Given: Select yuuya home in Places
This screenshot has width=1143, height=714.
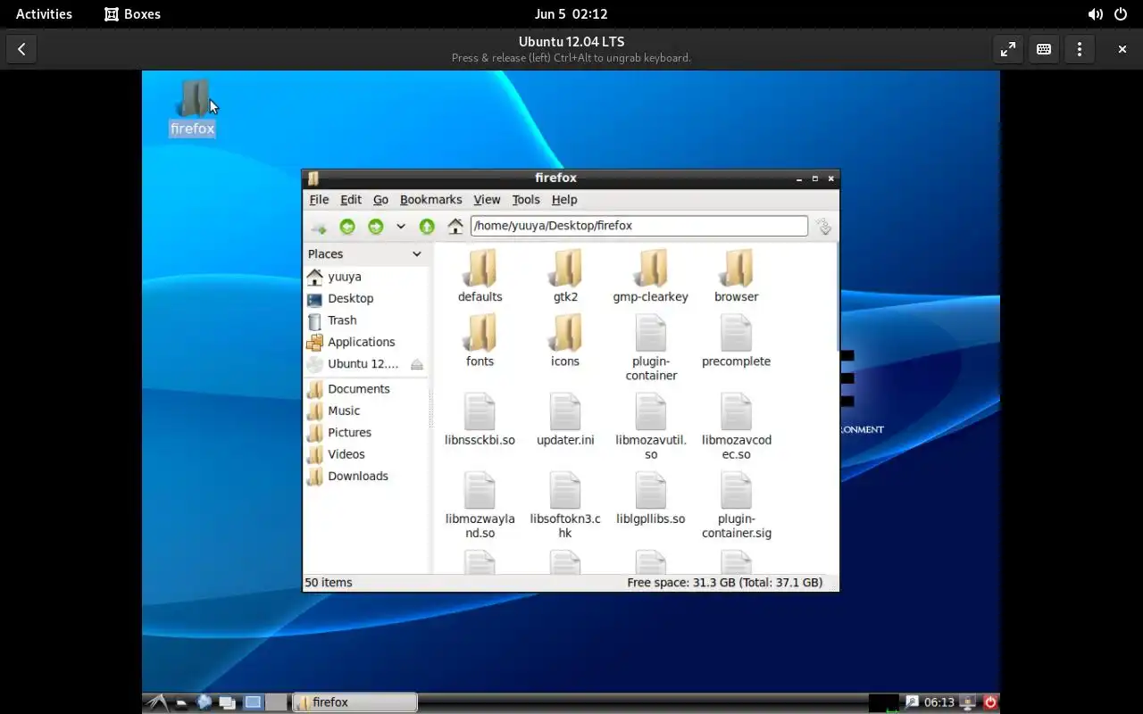Looking at the screenshot, I should click(366, 277).
